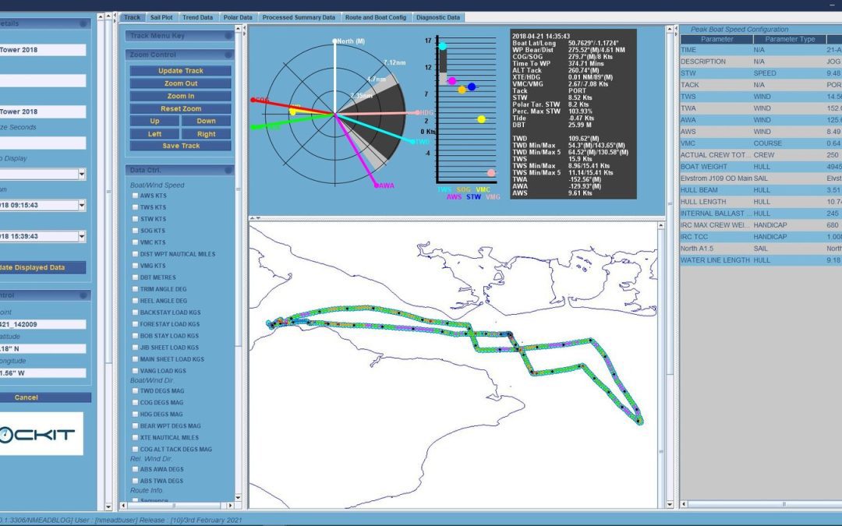Check the TWD DEGS MAG option
Image resolution: width=842 pixels, height=526 pixels.
point(136,391)
